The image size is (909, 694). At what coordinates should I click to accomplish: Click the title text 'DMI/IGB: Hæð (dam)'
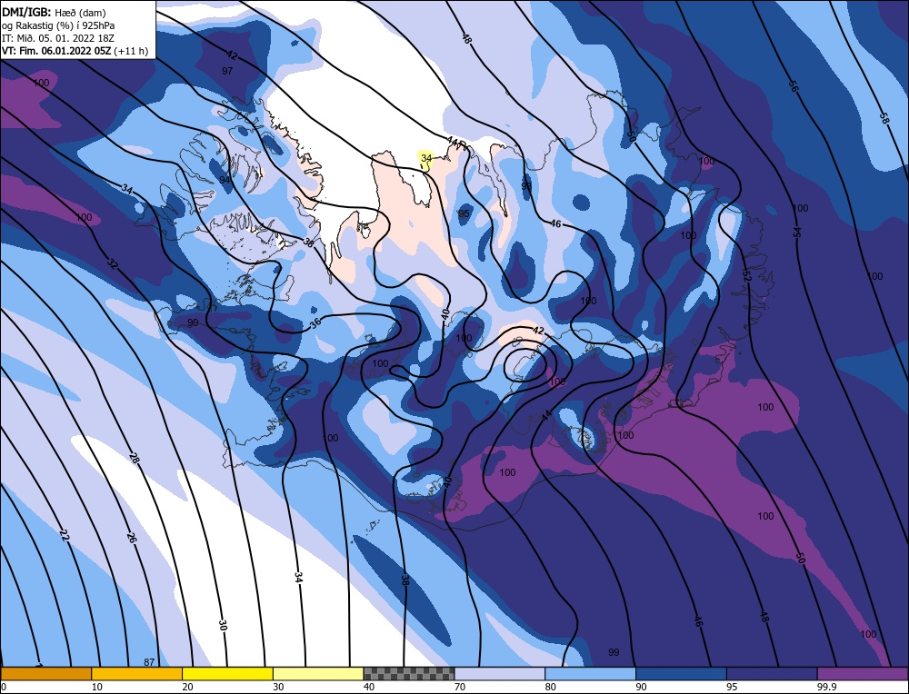pyautogui.click(x=54, y=12)
